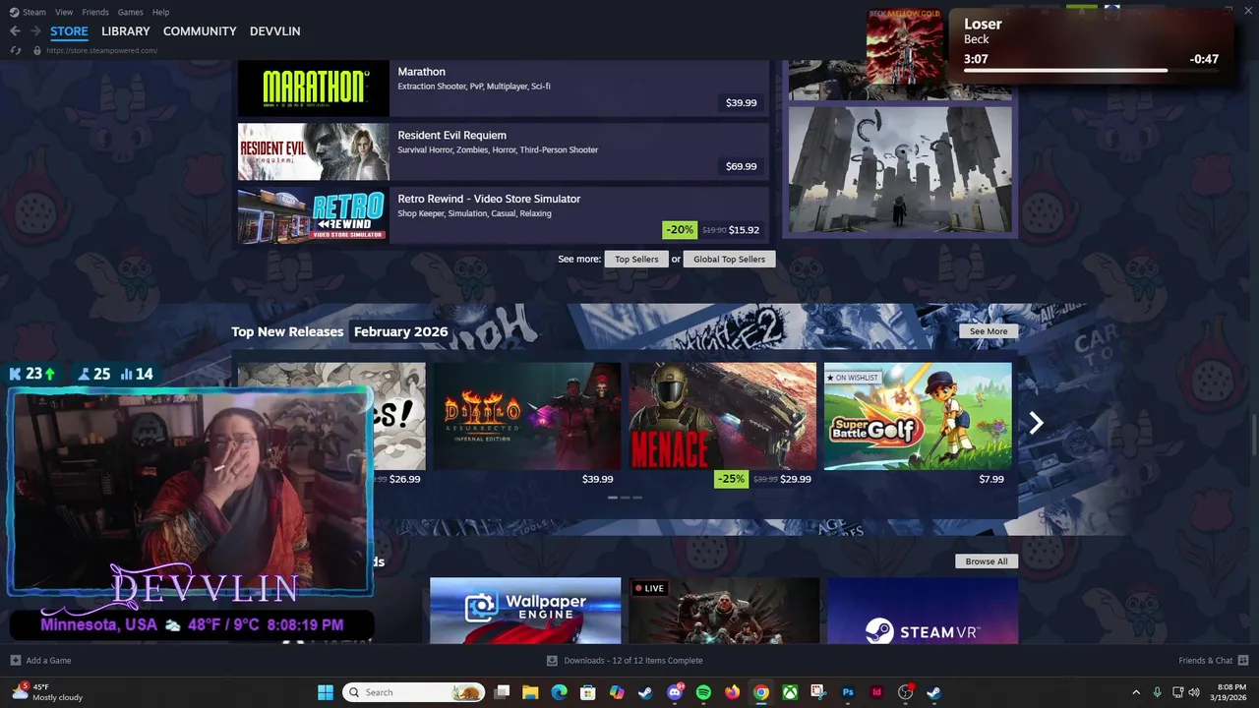Click the microphone icon in system tray
The height and width of the screenshot is (708, 1259).
click(1157, 692)
